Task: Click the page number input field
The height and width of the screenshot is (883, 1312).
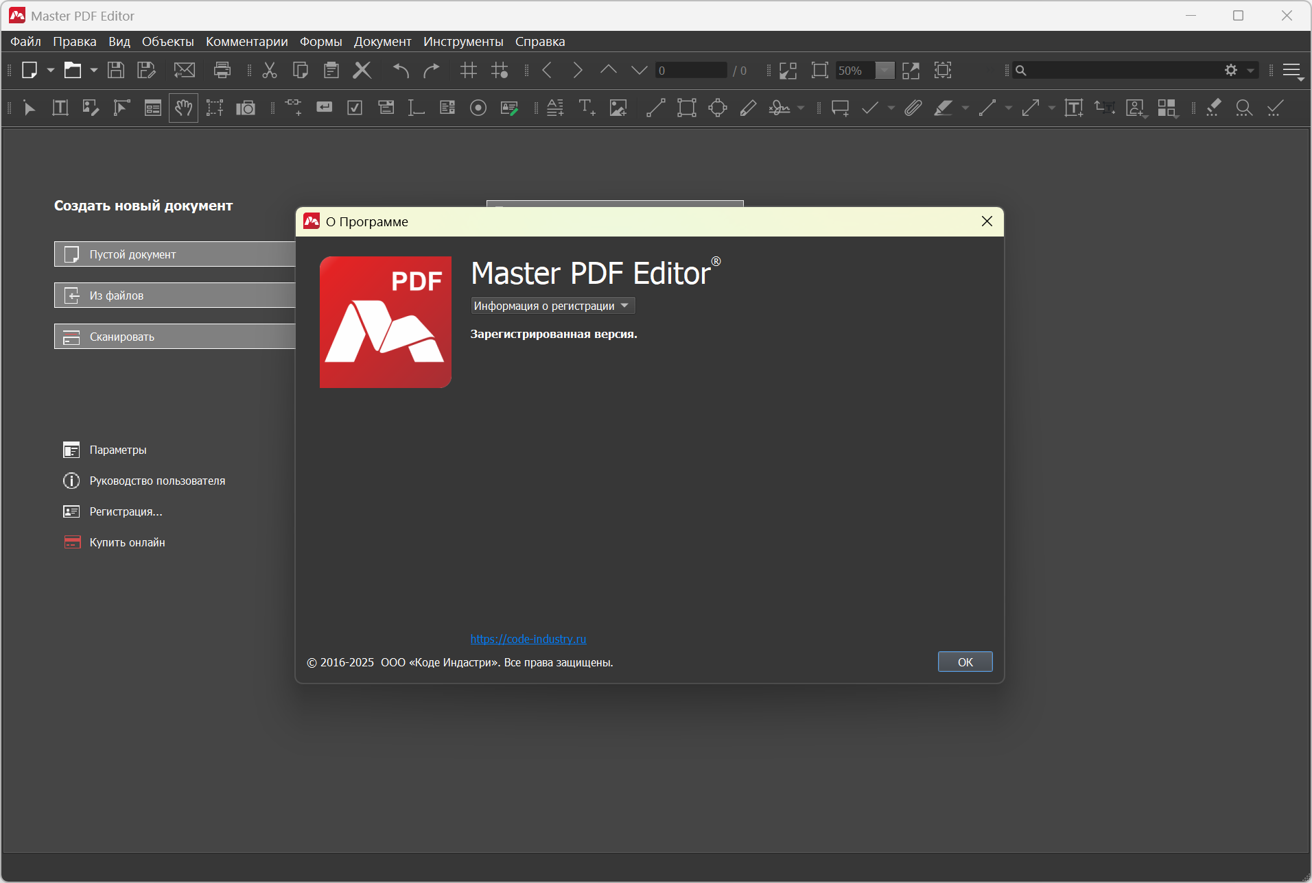Action: coord(690,71)
